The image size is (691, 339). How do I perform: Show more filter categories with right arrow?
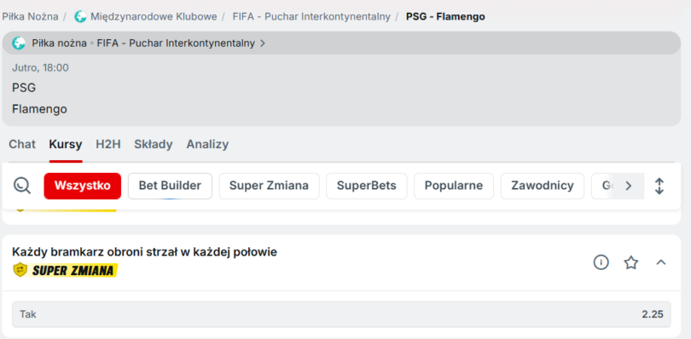629,186
